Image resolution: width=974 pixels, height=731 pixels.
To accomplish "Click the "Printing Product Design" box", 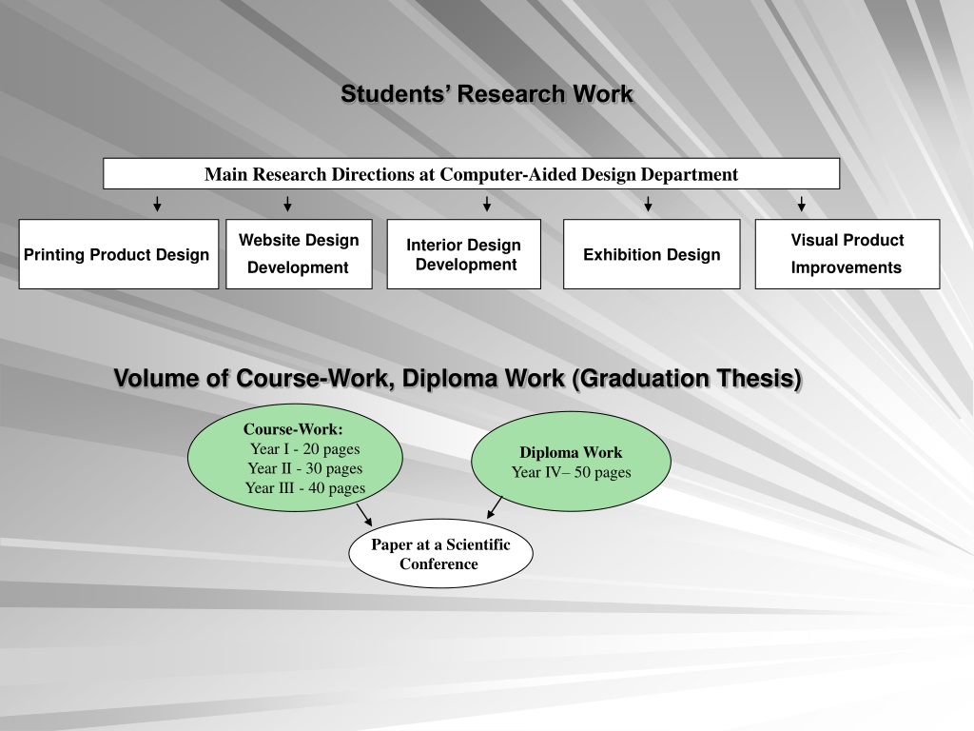I will 119,253.
